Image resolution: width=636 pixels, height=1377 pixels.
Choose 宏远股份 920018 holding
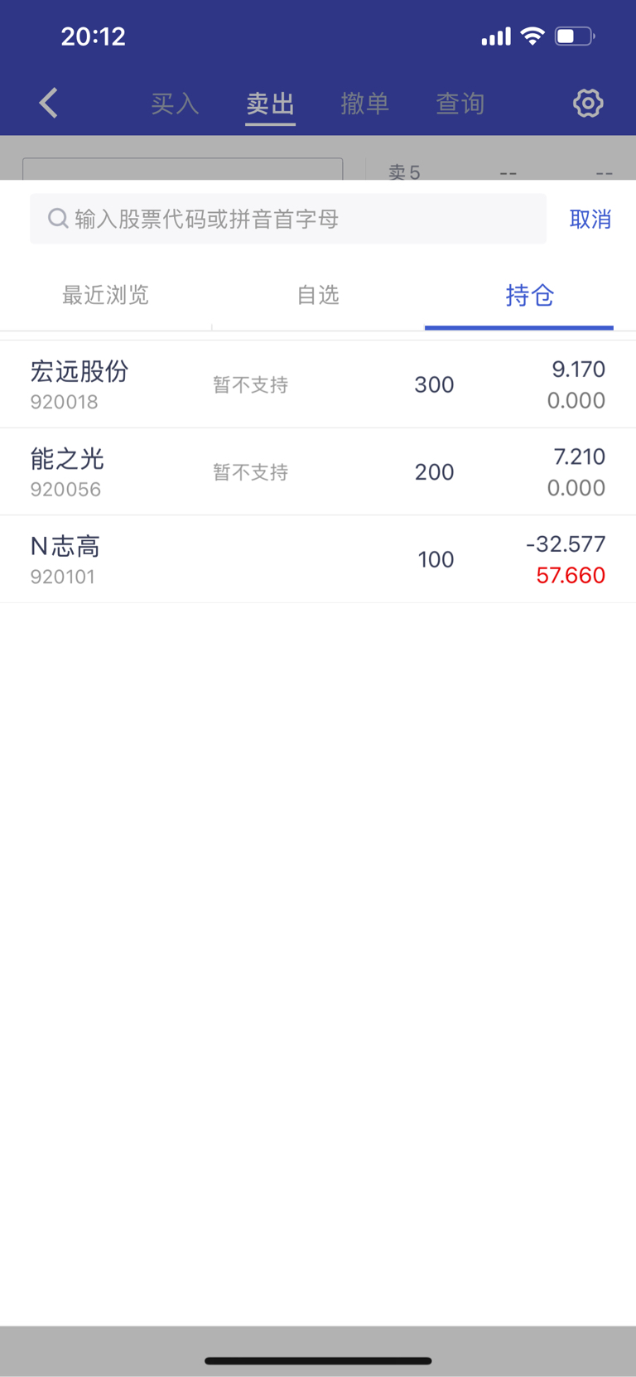(x=318, y=384)
